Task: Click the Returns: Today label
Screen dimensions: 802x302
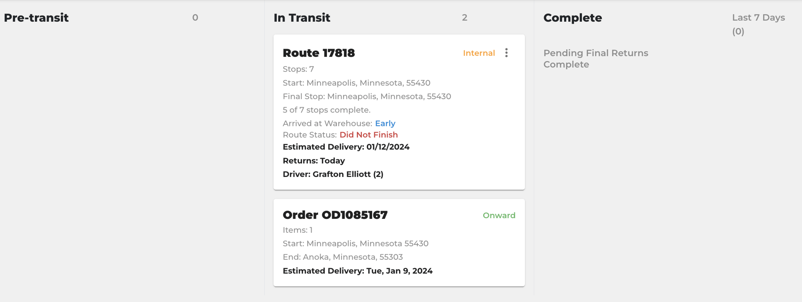Action: coord(313,161)
